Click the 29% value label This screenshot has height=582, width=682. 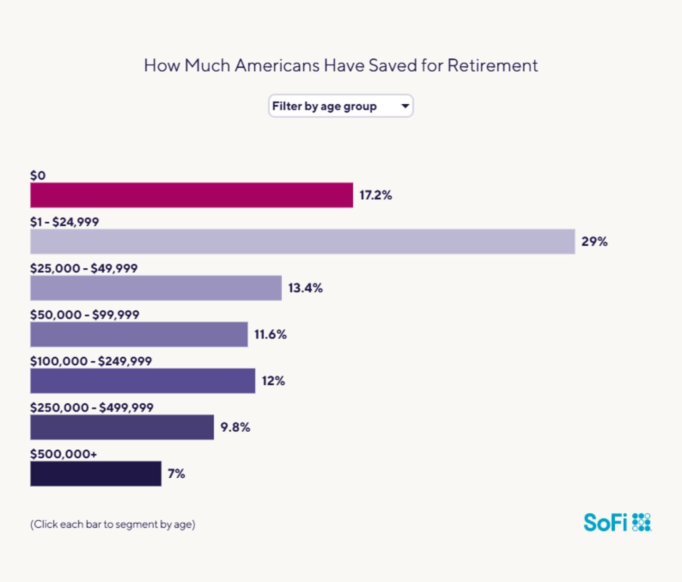pos(594,242)
